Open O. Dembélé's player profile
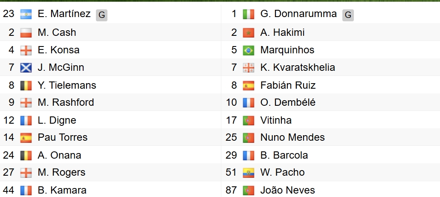Viewport: 440px width, 197px height. pyautogui.click(x=288, y=102)
